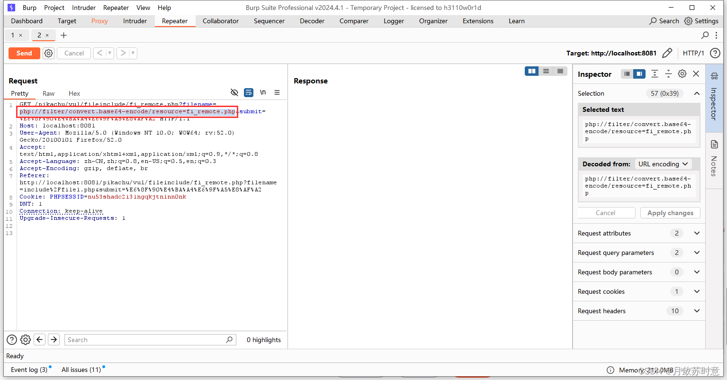
Task: Expand Request attributes section
Action: pos(638,233)
